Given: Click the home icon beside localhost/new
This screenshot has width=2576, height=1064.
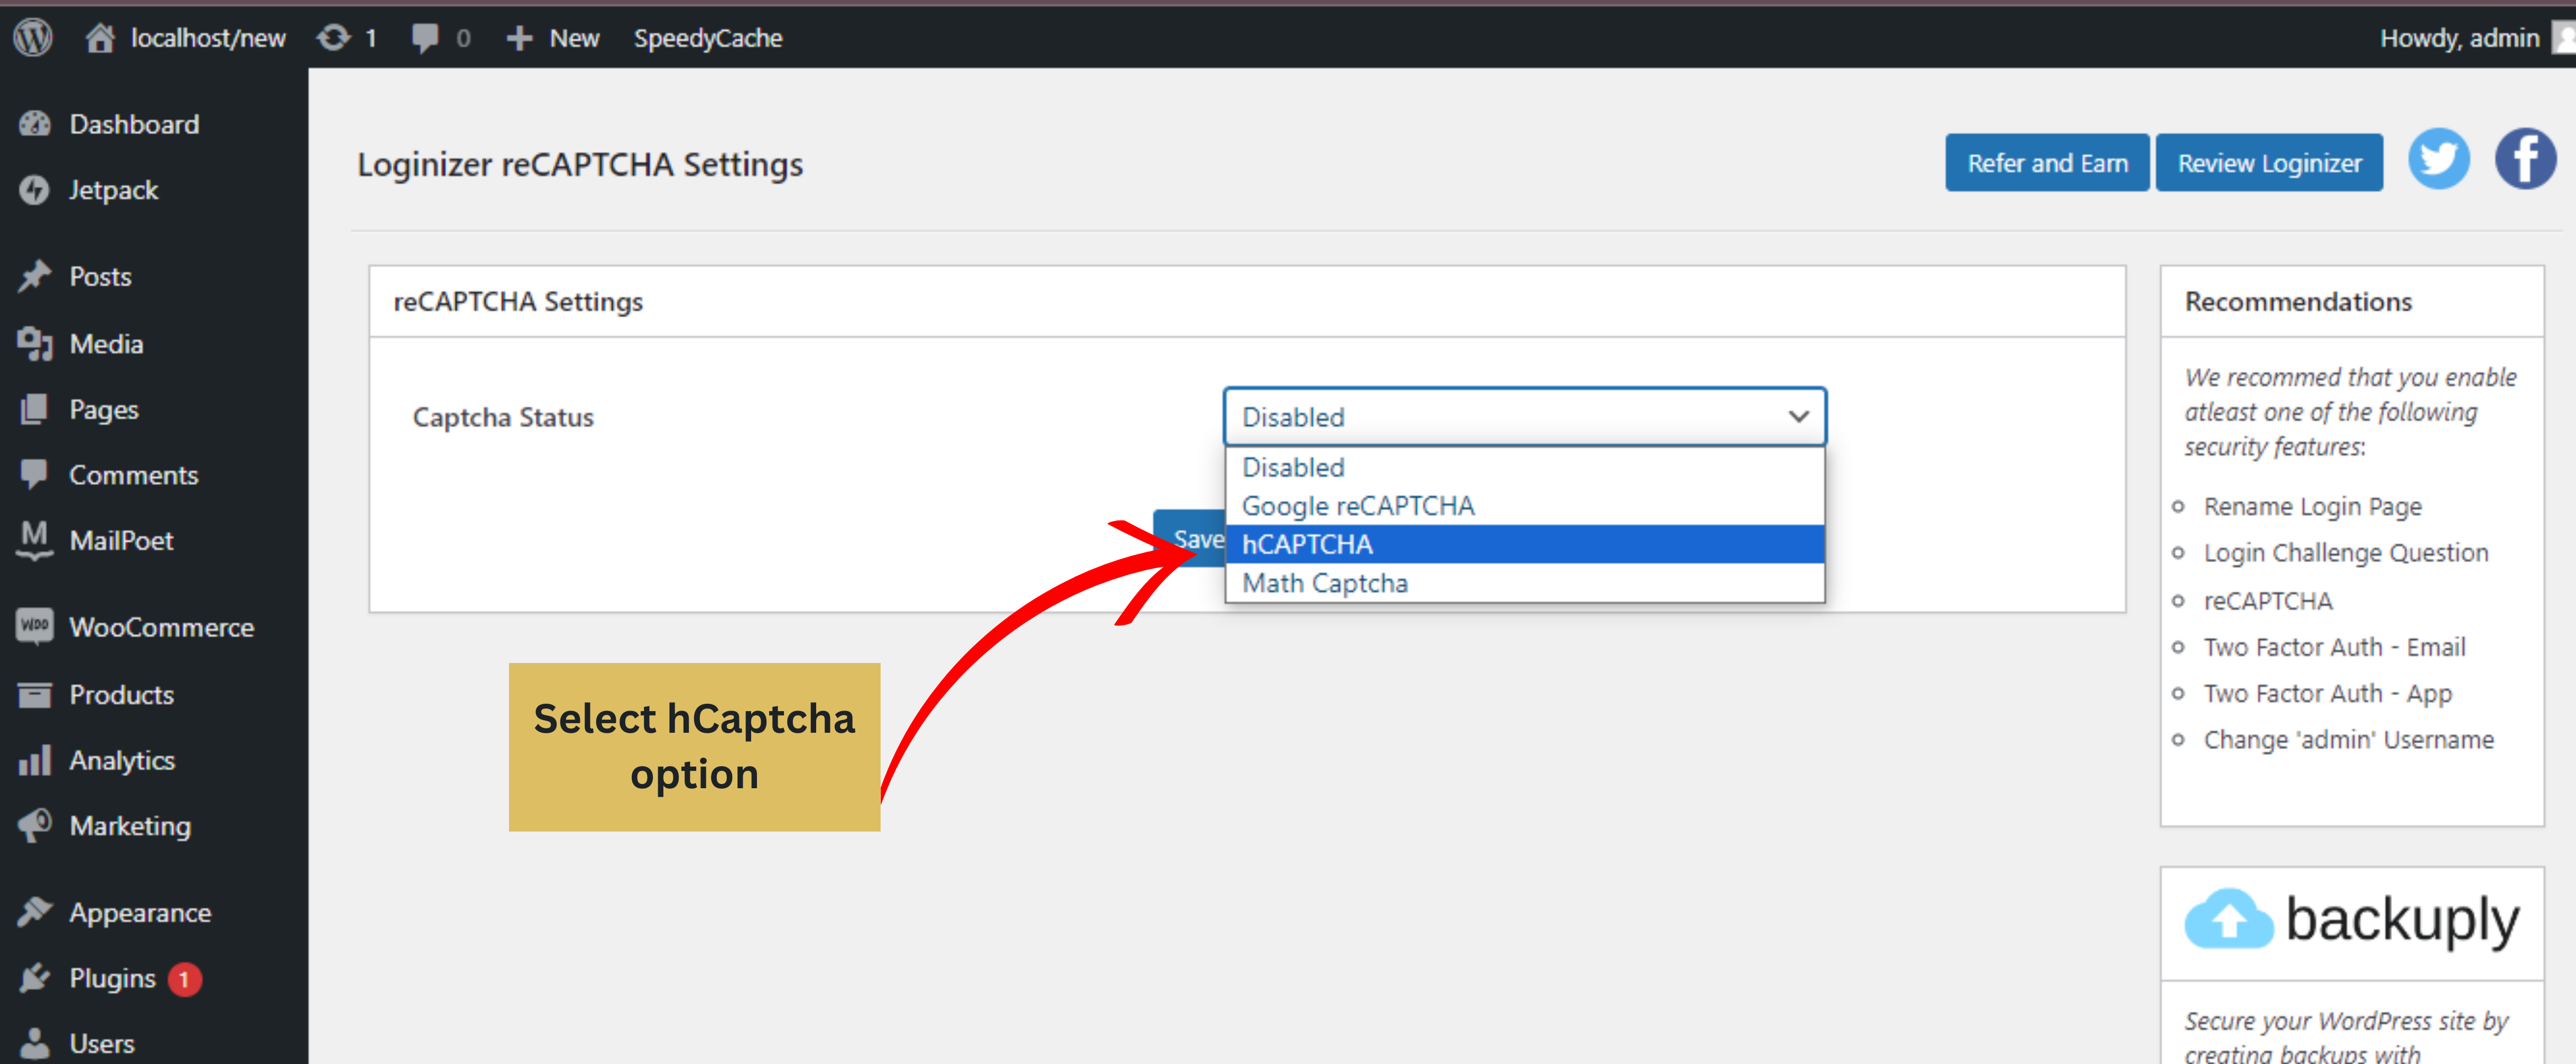Looking at the screenshot, I should tap(100, 37).
